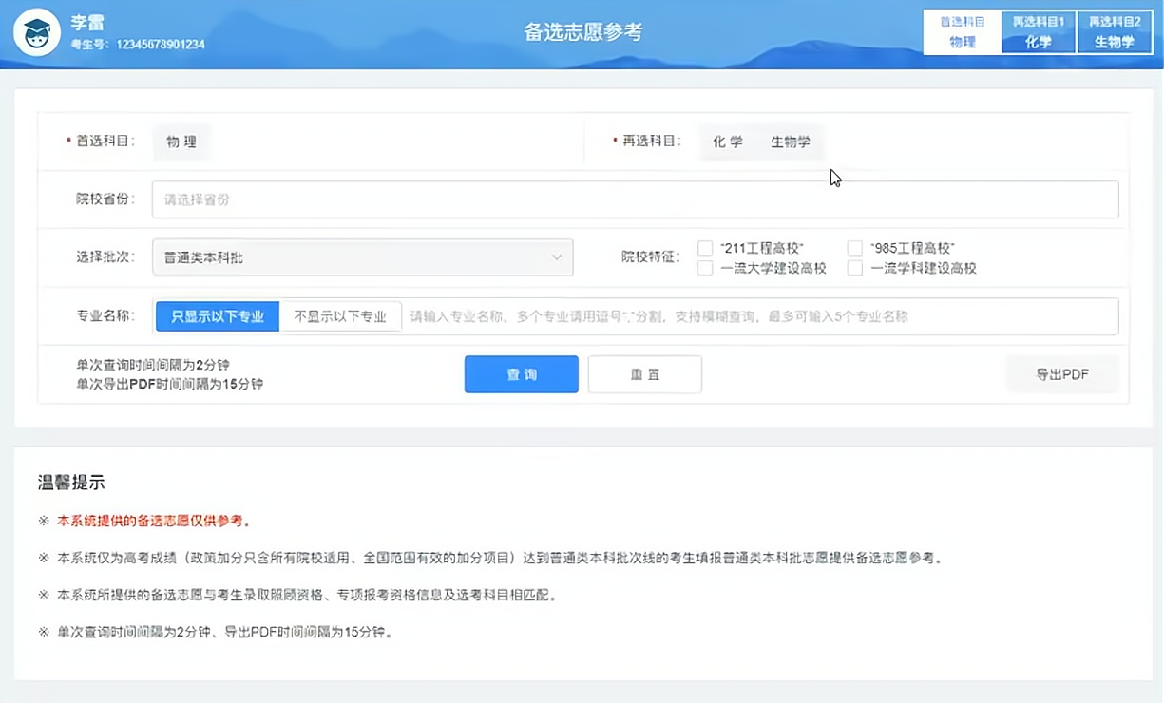Image resolution: width=1164 pixels, height=703 pixels.
Task: Check the "985工程高校" checkbox
Action: click(854, 248)
